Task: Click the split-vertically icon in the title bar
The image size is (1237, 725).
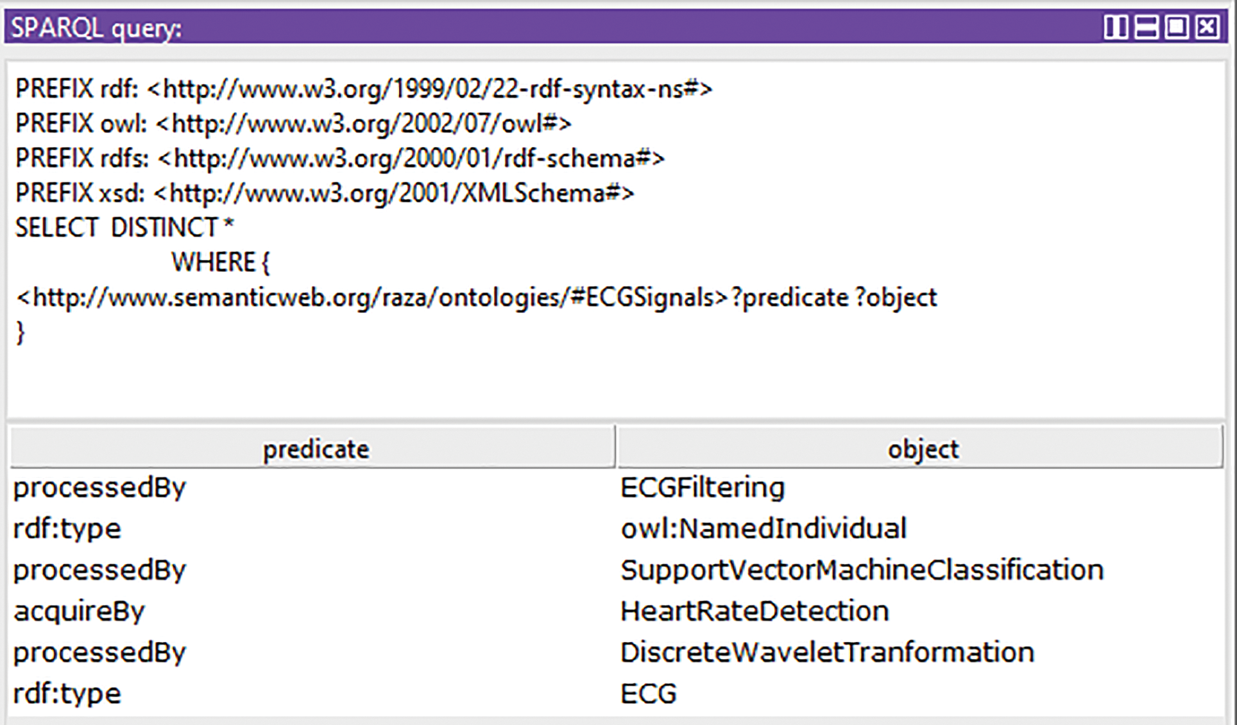Action: pyautogui.click(x=1116, y=28)
